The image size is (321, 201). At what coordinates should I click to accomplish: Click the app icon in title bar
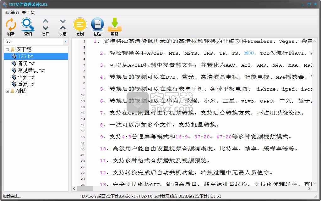5,4
